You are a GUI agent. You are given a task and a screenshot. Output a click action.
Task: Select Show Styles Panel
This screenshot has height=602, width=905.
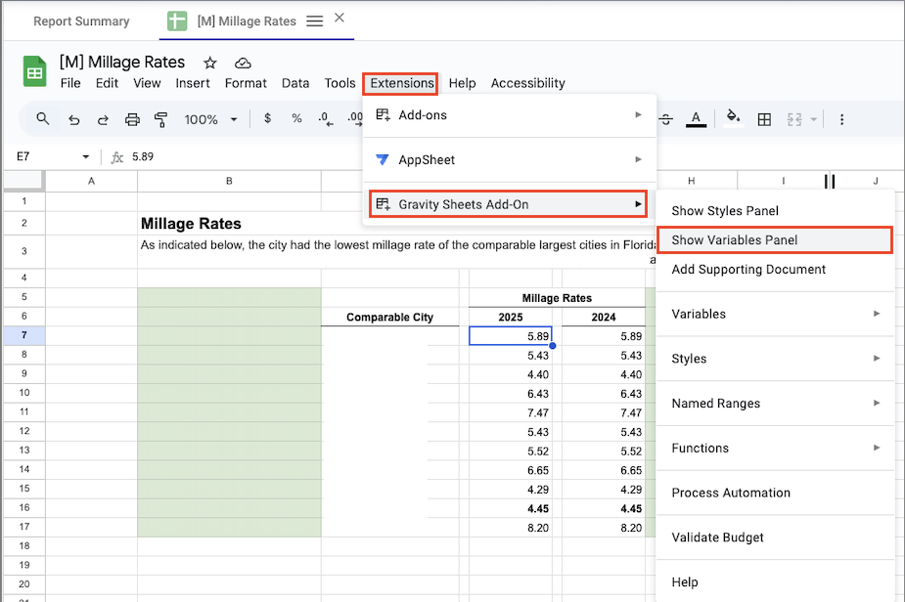725,210
